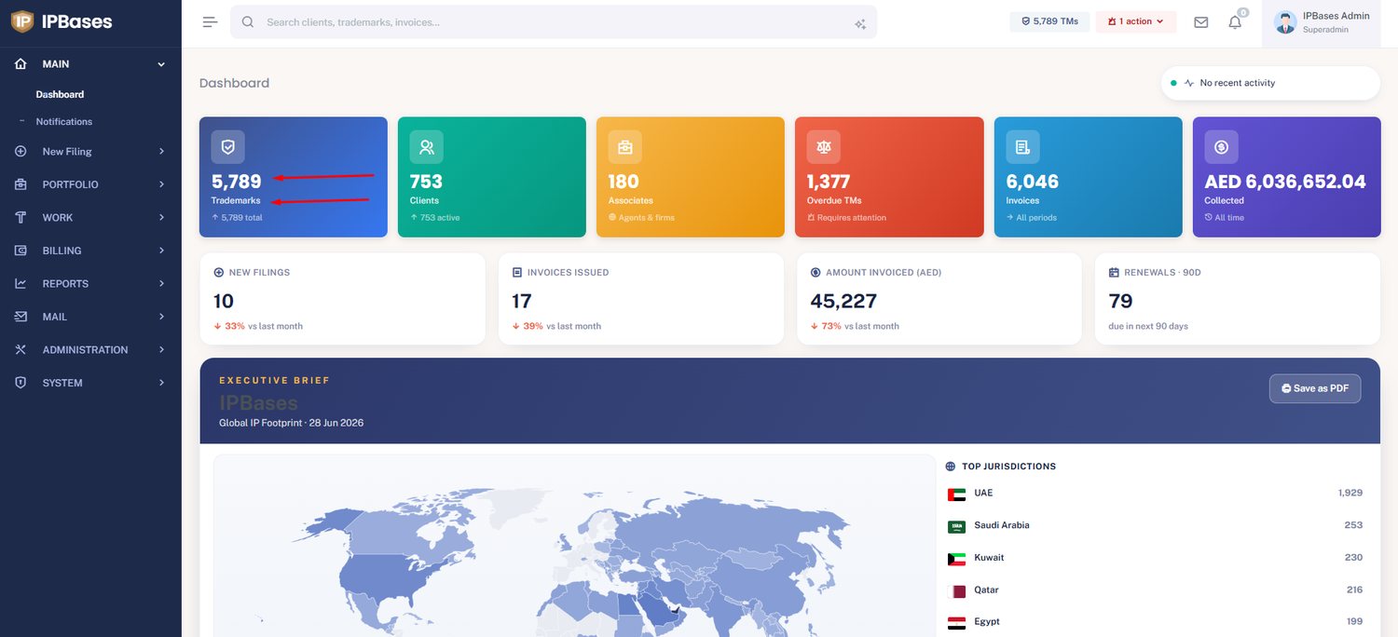Click the globe icon beside Top Jurisdictions
The width and height of the screenshot is (1398, 637).
(951, 467)
